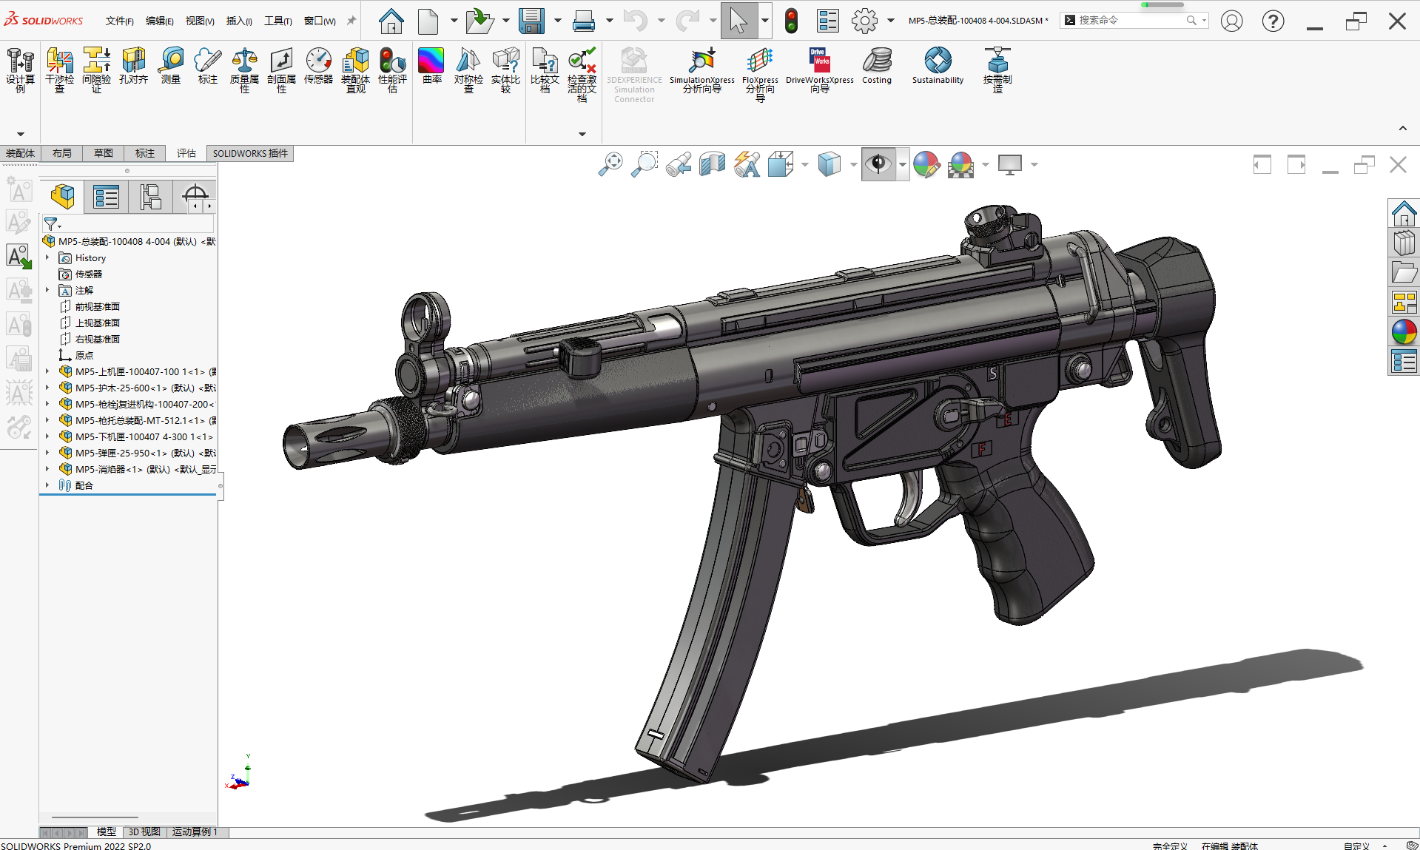Toggle the hide/show items eye icon
Image resolution: width=1420 pixels, height=850 pixels.
pyautogui.click(x=879, y=164)
